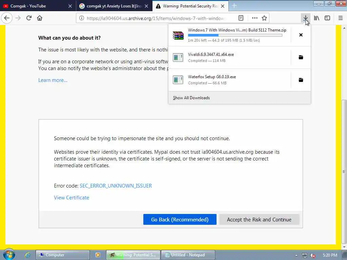Open the View Certificate link

click(72, 198)
